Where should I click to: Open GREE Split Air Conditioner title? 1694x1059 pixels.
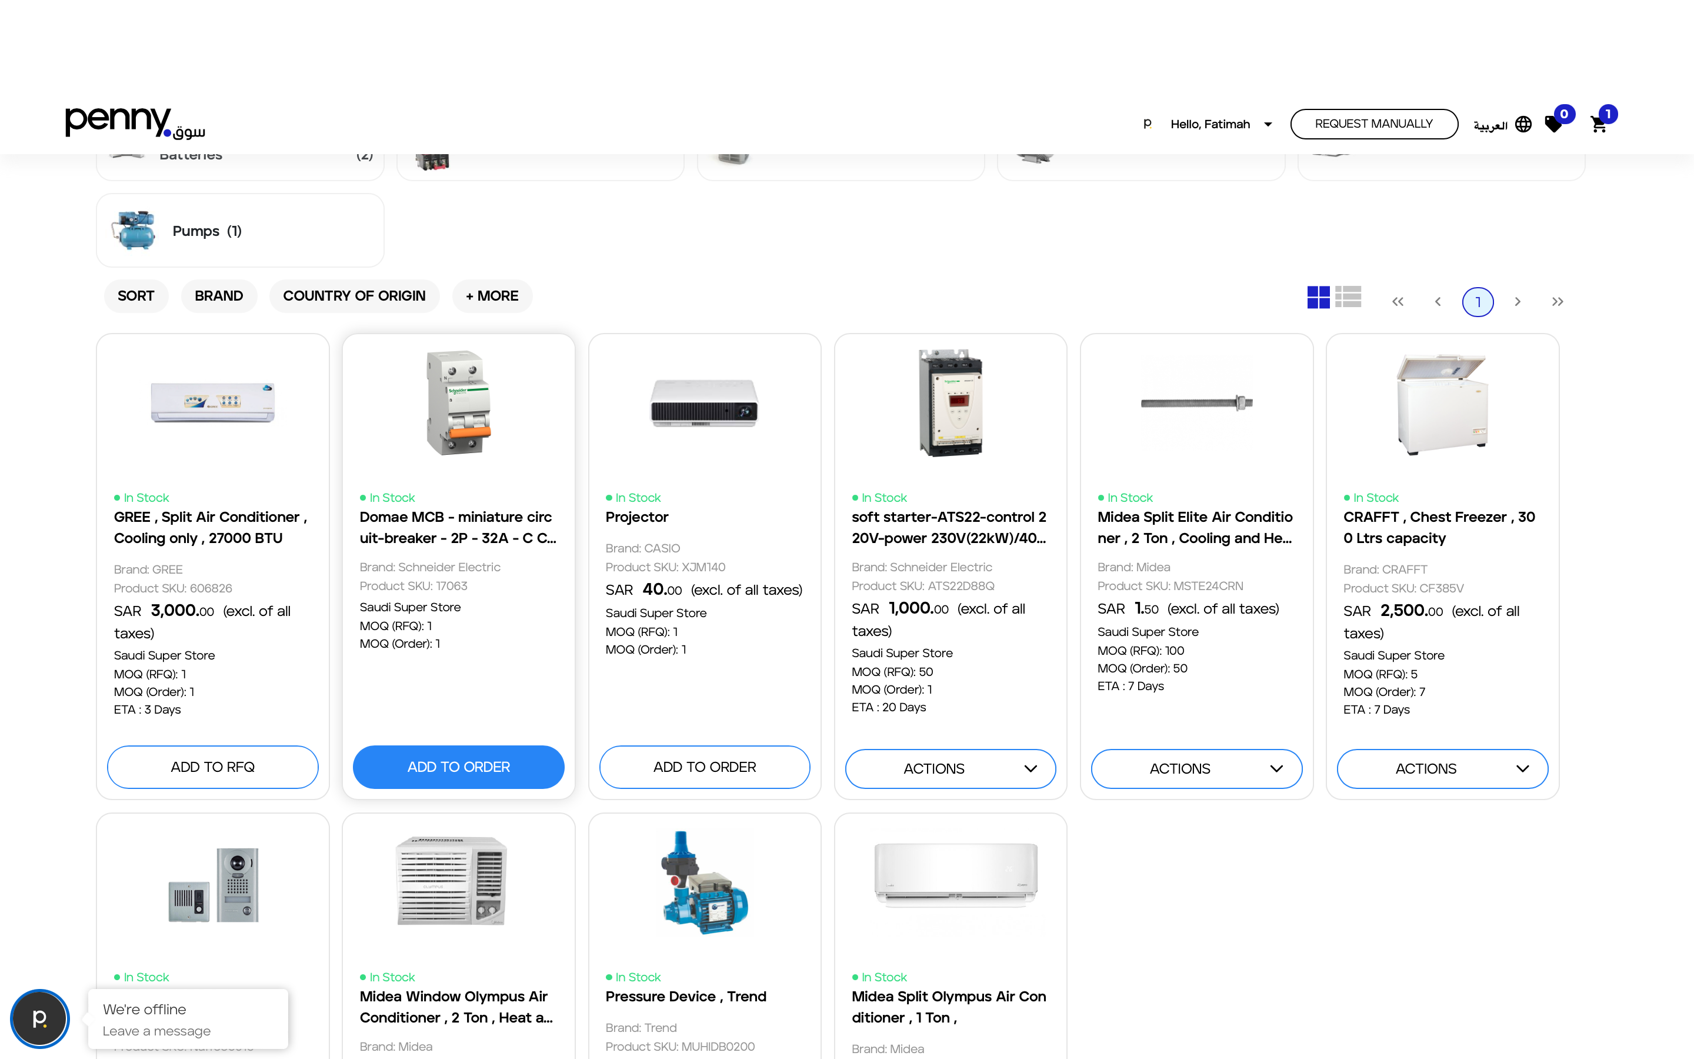[211, 527]
